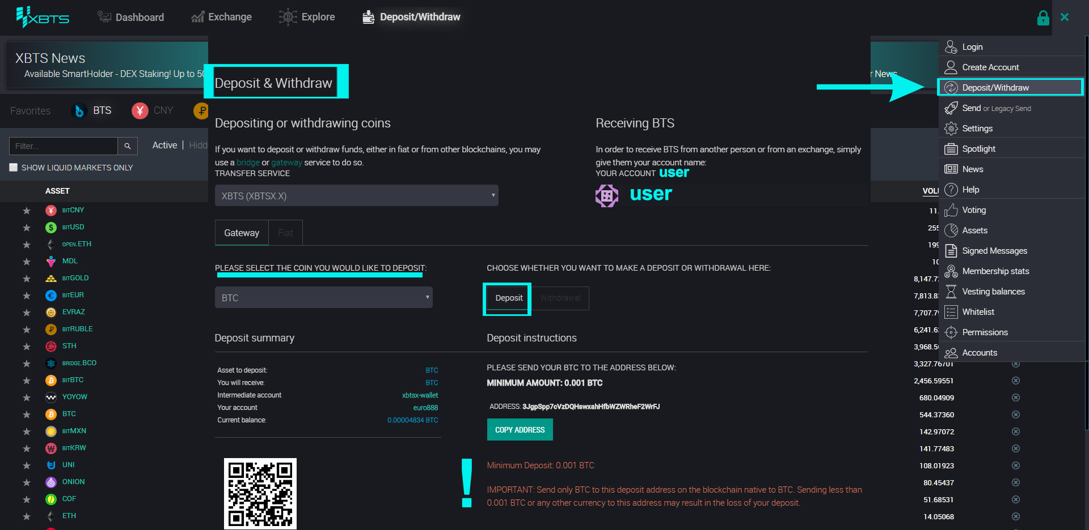The image size is (1089, 530).
Task: Open Send from the side menu
Action: coord(971,108)
